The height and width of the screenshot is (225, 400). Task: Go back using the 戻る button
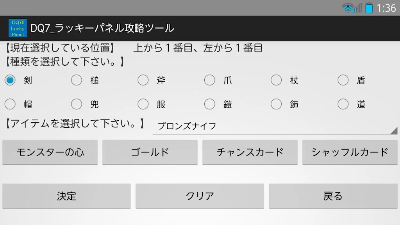point(333,196)
